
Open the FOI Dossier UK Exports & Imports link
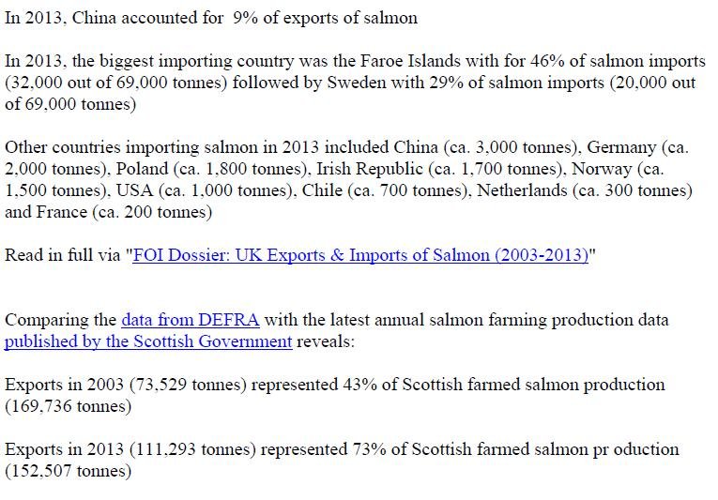(x=360, y=255)
